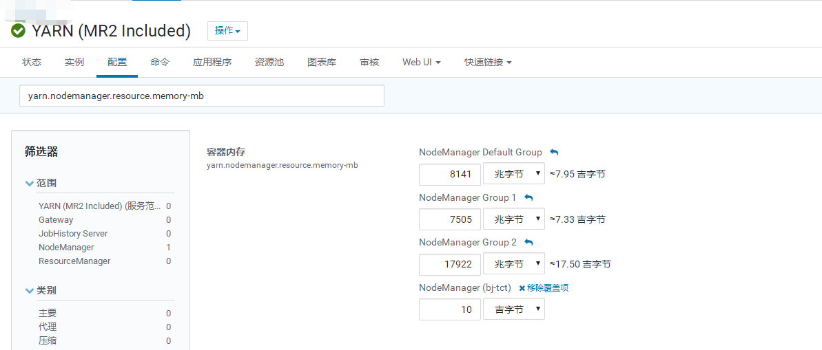Open the 审核 tab
Screen dimensions: 822x350
tap(369, 63)
